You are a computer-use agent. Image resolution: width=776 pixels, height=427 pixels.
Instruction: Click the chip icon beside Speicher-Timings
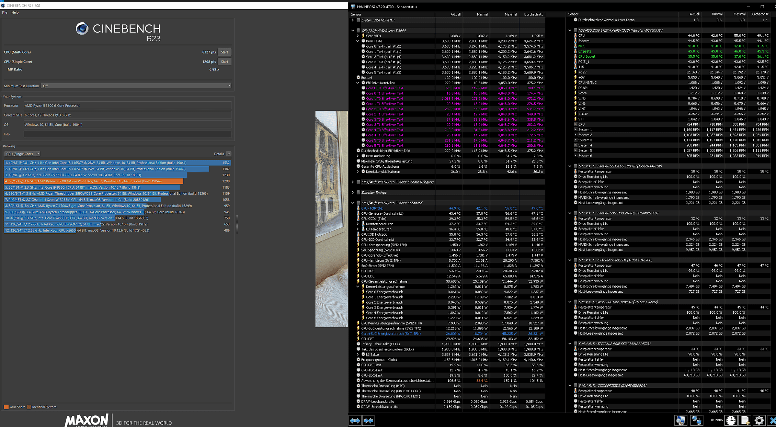(x=358, y=192)
